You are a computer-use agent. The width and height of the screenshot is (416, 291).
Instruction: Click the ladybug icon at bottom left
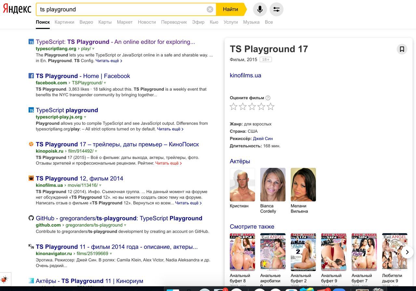point(5,280)
